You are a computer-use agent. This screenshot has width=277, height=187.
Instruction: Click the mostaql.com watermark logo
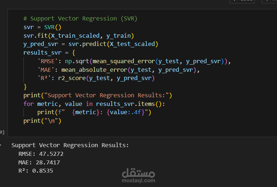tap(138, 176)
